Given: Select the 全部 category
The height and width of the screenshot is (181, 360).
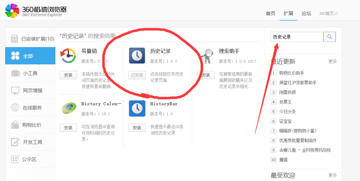Looking at the screenshot, I should [30, 56].
